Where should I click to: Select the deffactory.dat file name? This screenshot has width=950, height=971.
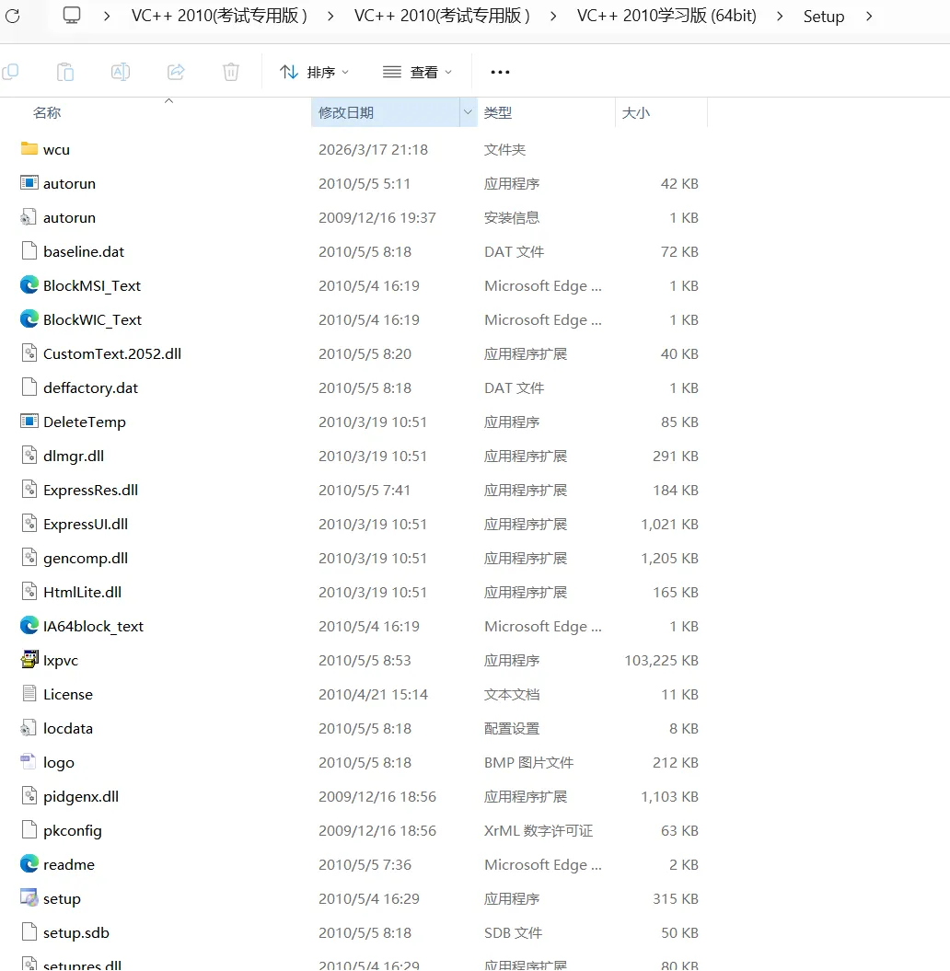point(90,387)
